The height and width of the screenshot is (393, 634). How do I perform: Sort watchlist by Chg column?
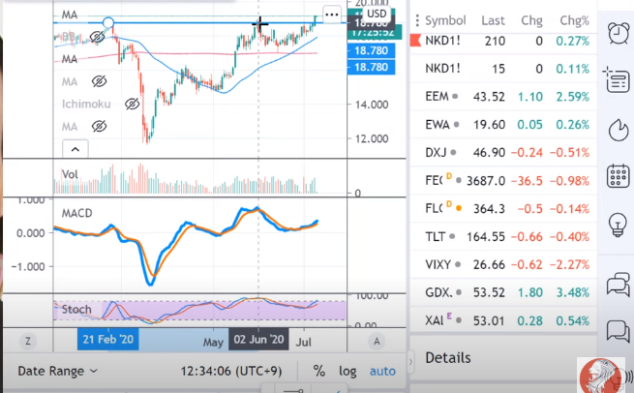[531, 20]
